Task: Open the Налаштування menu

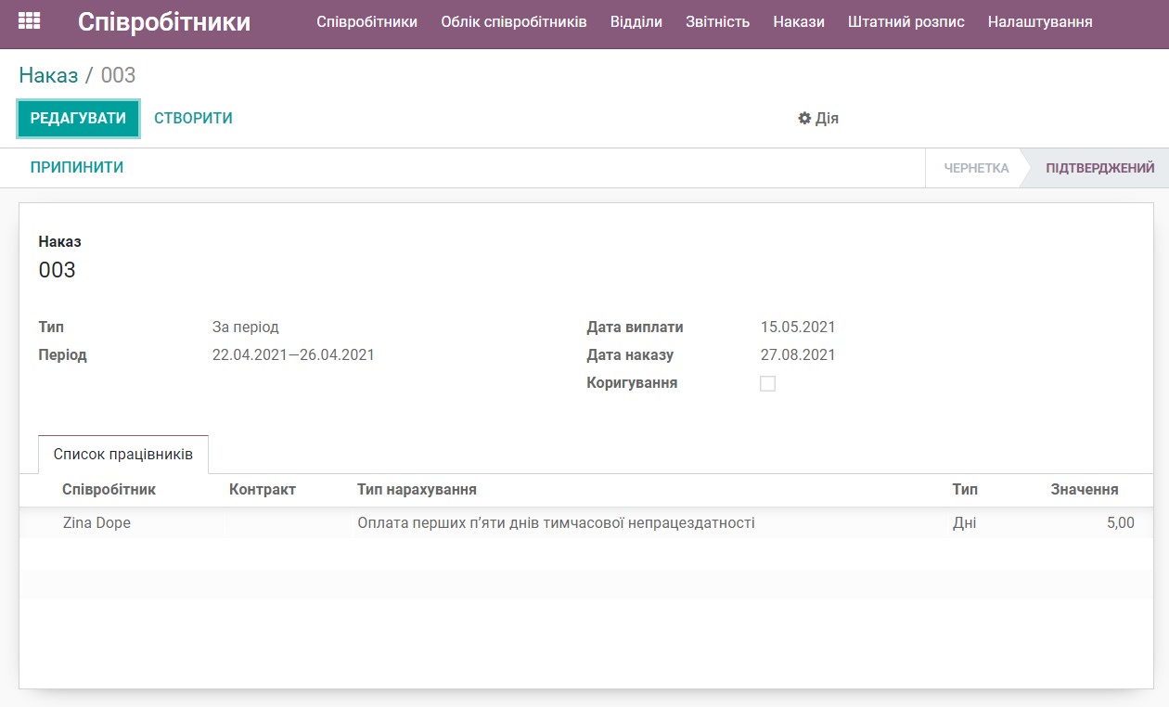Action: point(1039,21)
